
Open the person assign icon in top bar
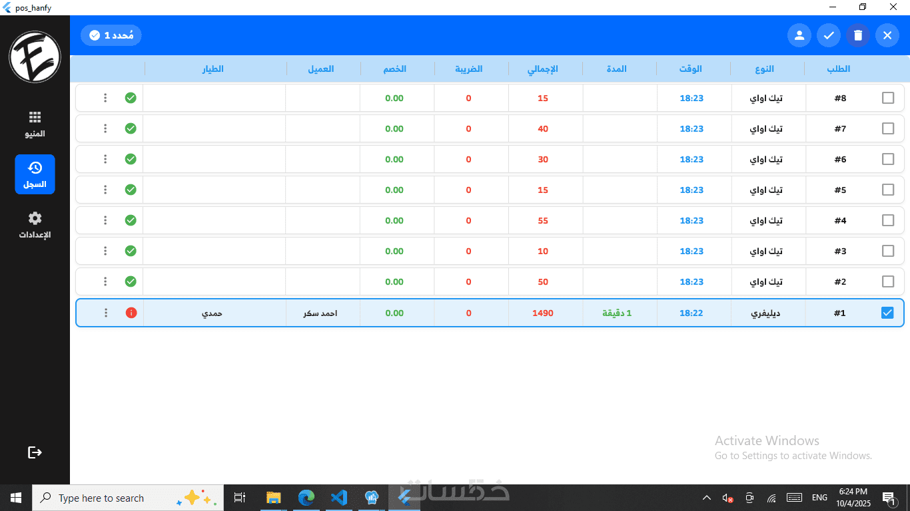[x=799, y=35]
